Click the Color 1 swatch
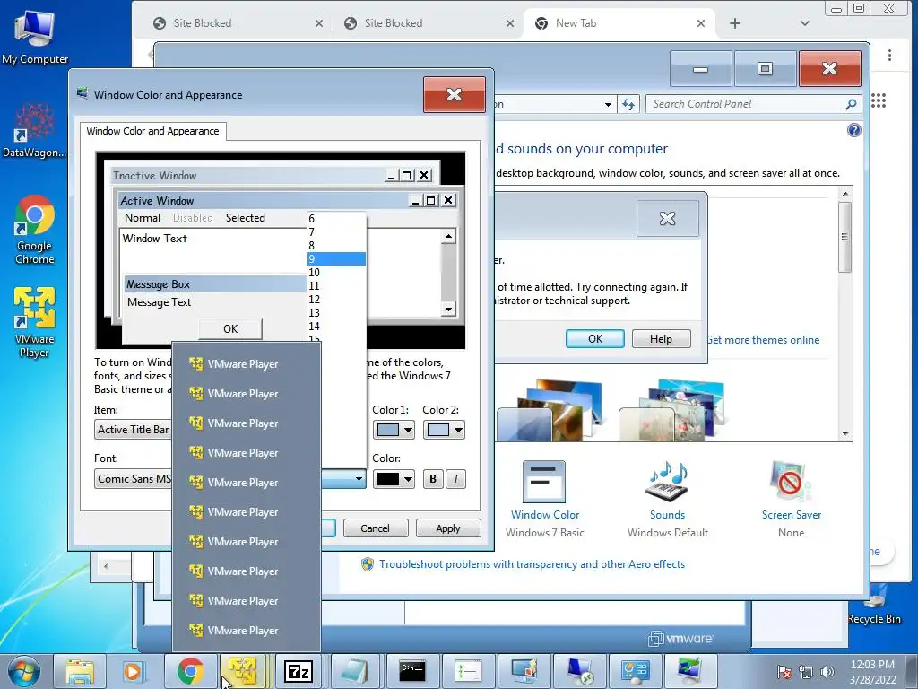Image resolution: width=918 pixels, height=689 pixels. point(387,430)
